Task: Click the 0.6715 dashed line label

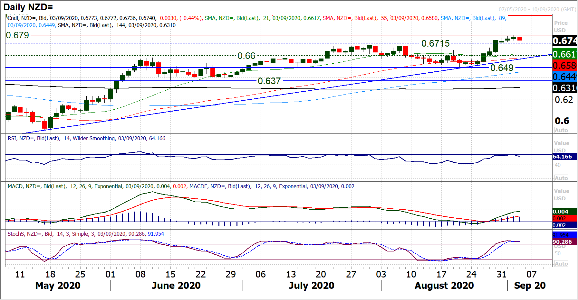Action: click(435, 43)
